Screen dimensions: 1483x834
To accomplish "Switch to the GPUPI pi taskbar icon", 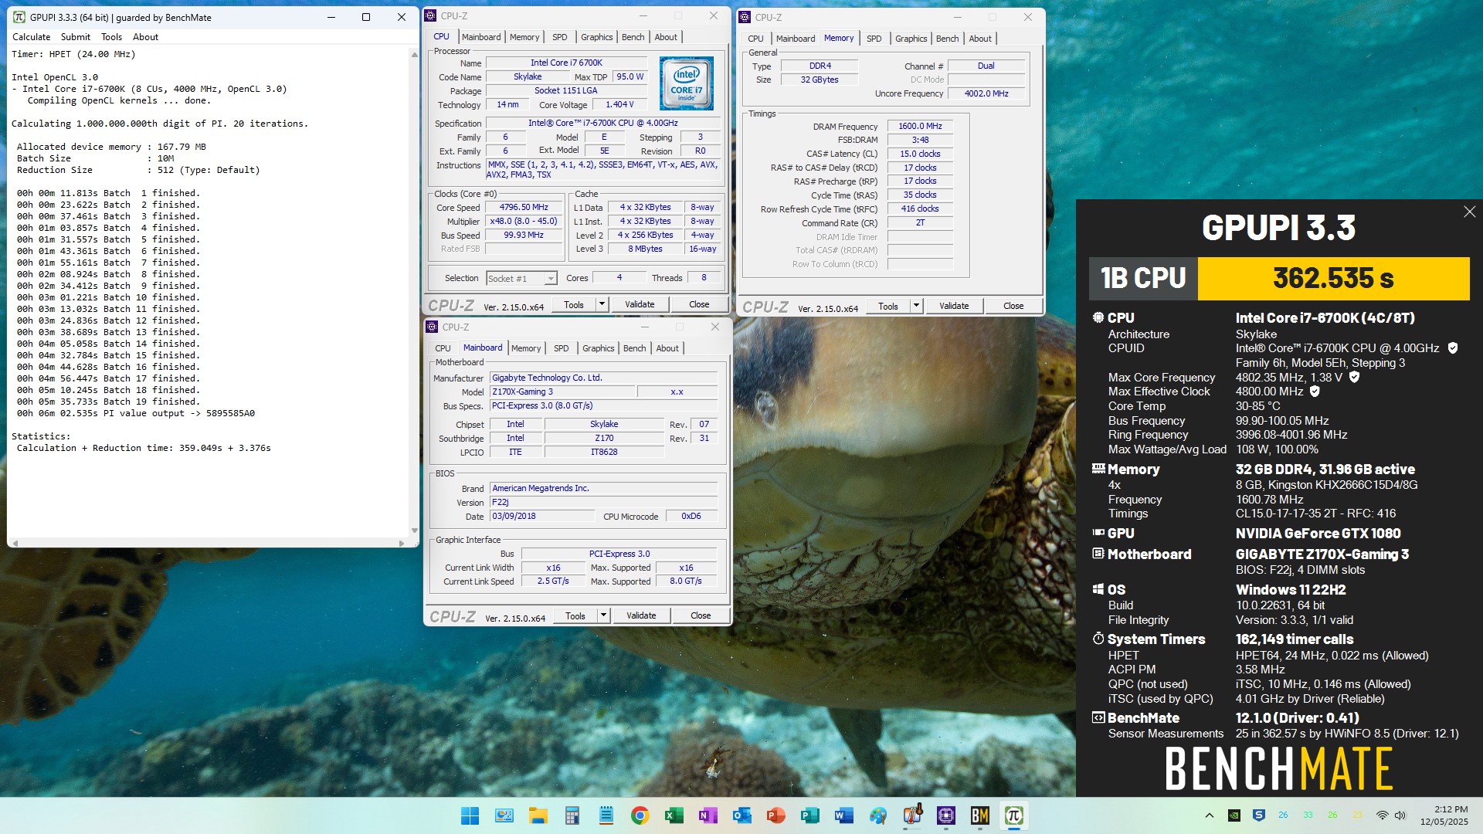I will pyautogui.click(x=1014, y=815).
